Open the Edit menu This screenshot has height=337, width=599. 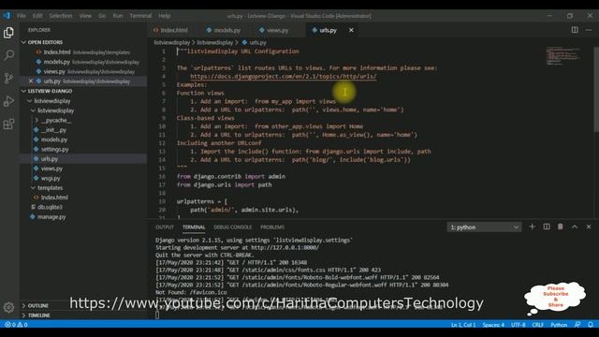pos(37,16)
